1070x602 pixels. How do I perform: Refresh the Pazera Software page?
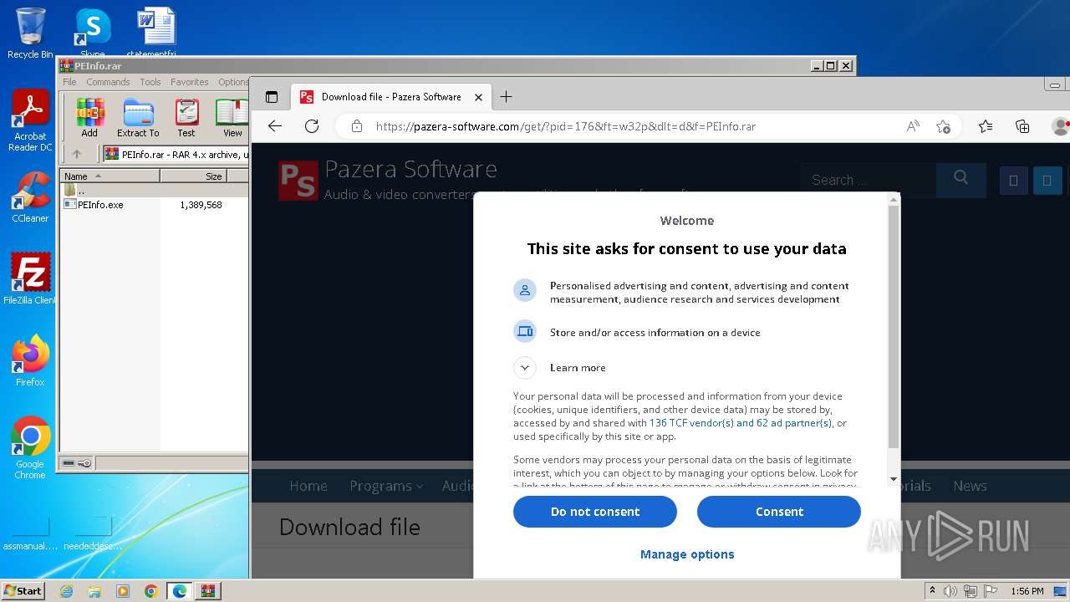tap(312, 126)
